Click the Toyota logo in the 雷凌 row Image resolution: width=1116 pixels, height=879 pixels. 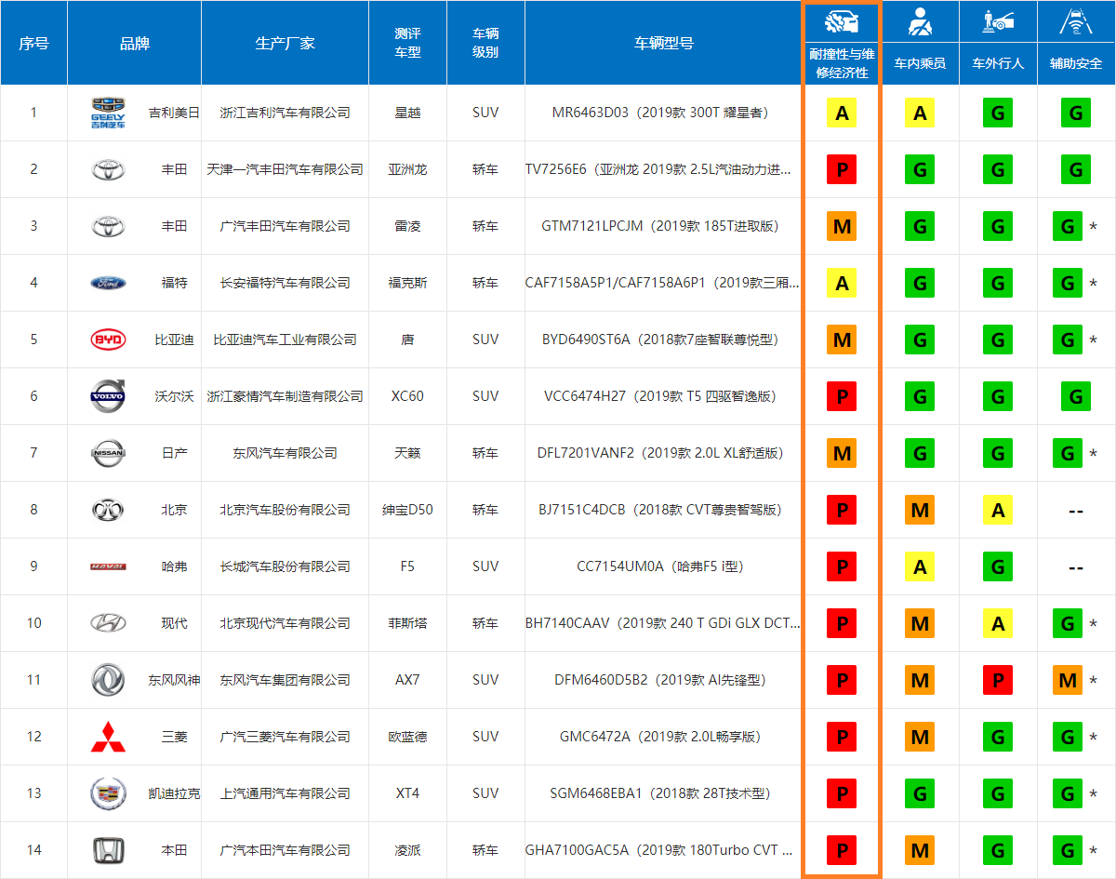pos(108,226)
